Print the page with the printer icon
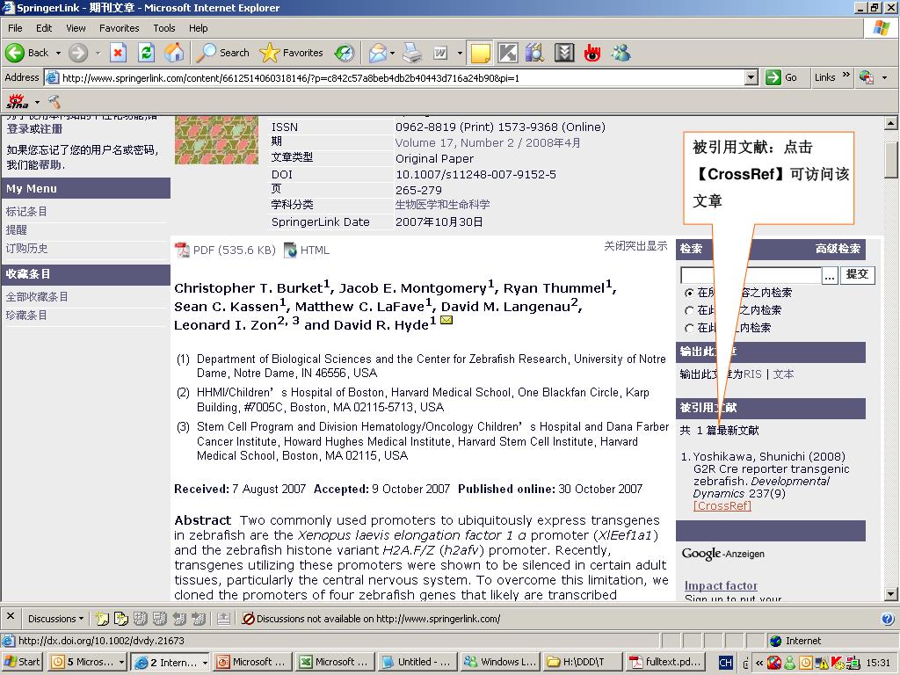The image size is (900, 675). [412, 53]
